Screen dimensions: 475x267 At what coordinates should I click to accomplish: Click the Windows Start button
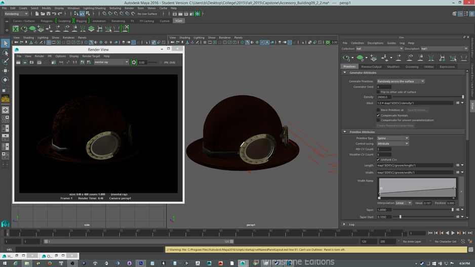5,263
